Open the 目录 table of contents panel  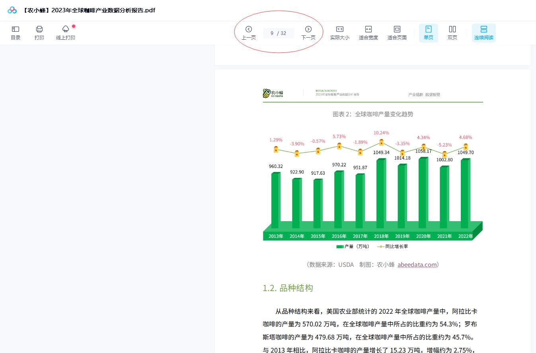[16, 32]
